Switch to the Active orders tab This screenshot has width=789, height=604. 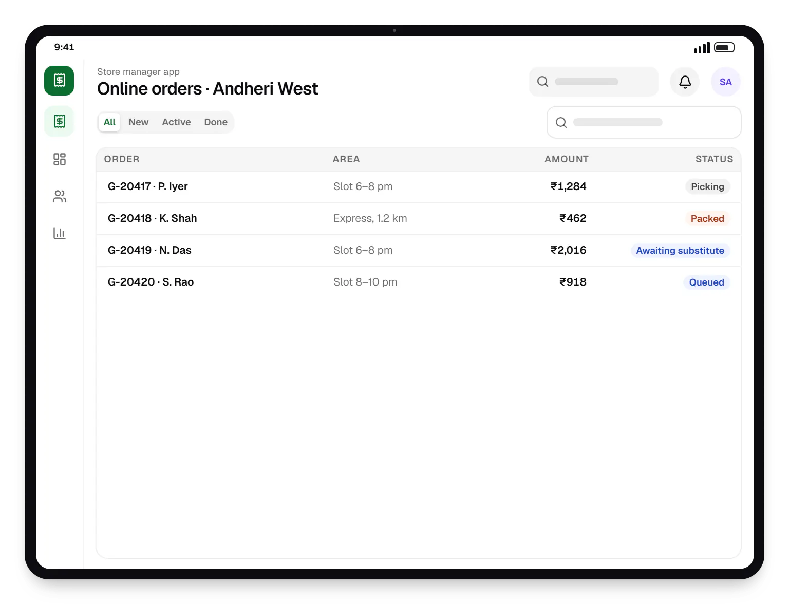176,122
